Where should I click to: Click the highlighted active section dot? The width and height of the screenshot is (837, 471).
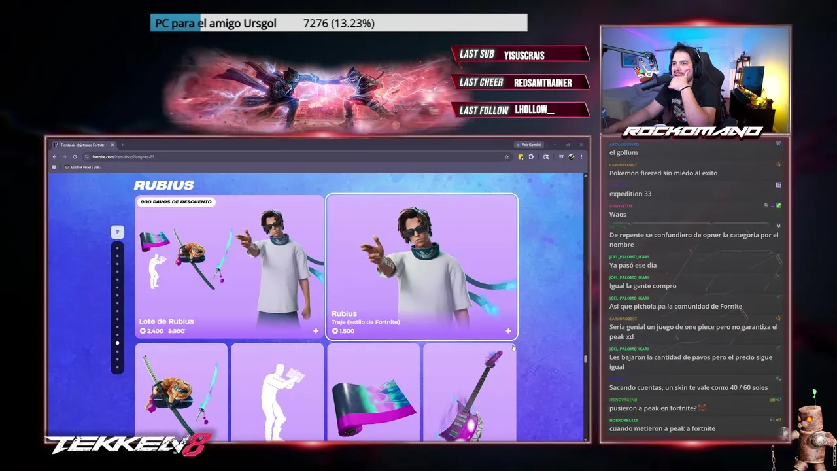coord(117,343)
